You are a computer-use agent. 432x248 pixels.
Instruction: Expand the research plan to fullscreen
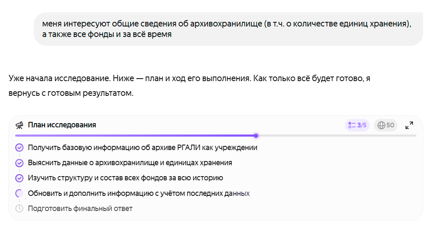409,125
